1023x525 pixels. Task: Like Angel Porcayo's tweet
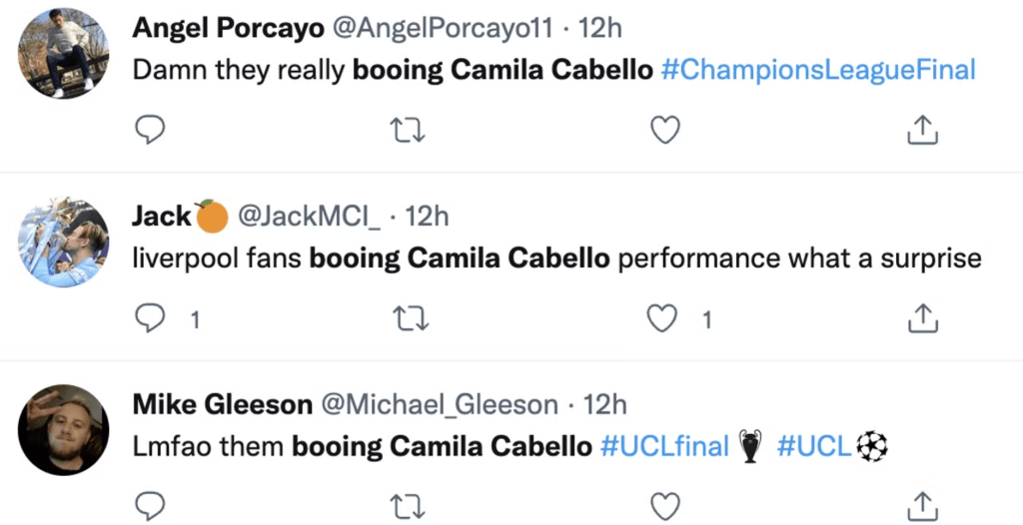pos(664,130)
